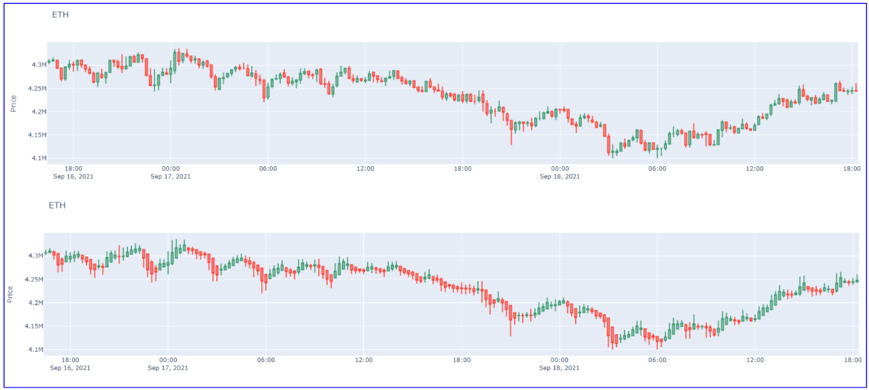Image resolution: width=869 pixels, height=390 pixels.
Task: Click the 4.3M tick on the upper chart
Action: (38, 65)
